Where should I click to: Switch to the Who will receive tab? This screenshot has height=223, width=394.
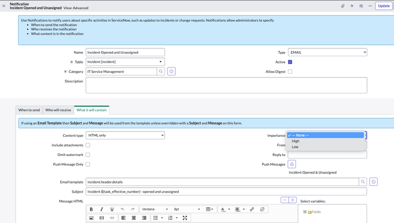58,110
